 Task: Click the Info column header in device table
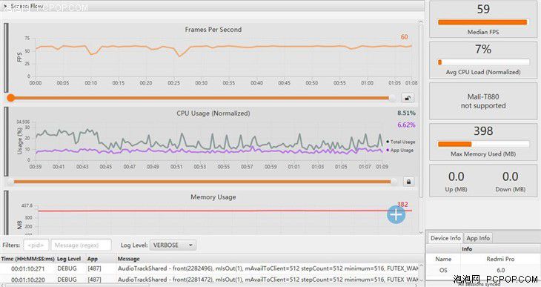pos(467,249)
